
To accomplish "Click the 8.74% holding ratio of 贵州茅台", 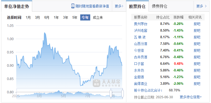I will tap(165, 24).
